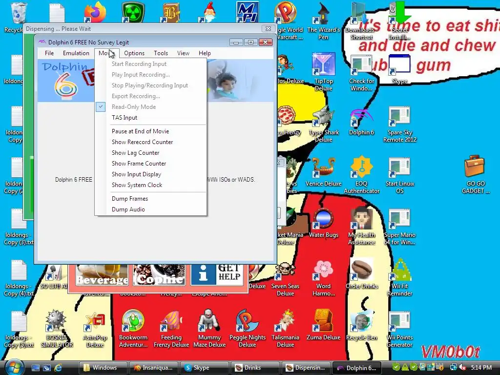
Task: Select The Wizard's Pen desktop icon
Action: point(323,21)
